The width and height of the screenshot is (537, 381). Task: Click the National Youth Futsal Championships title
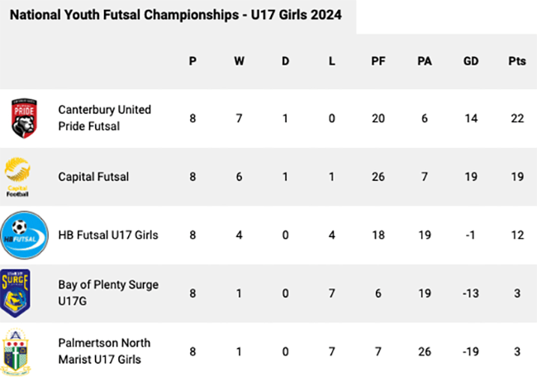(175, 16)
